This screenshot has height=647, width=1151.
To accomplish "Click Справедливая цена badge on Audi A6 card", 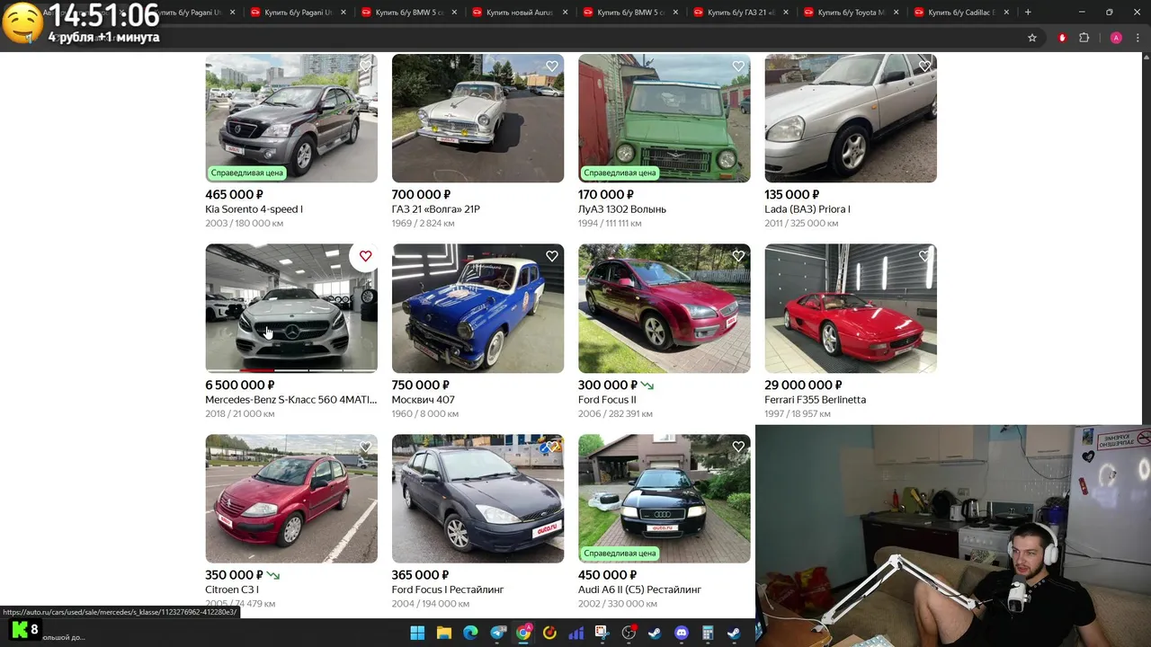I will 620,553.
